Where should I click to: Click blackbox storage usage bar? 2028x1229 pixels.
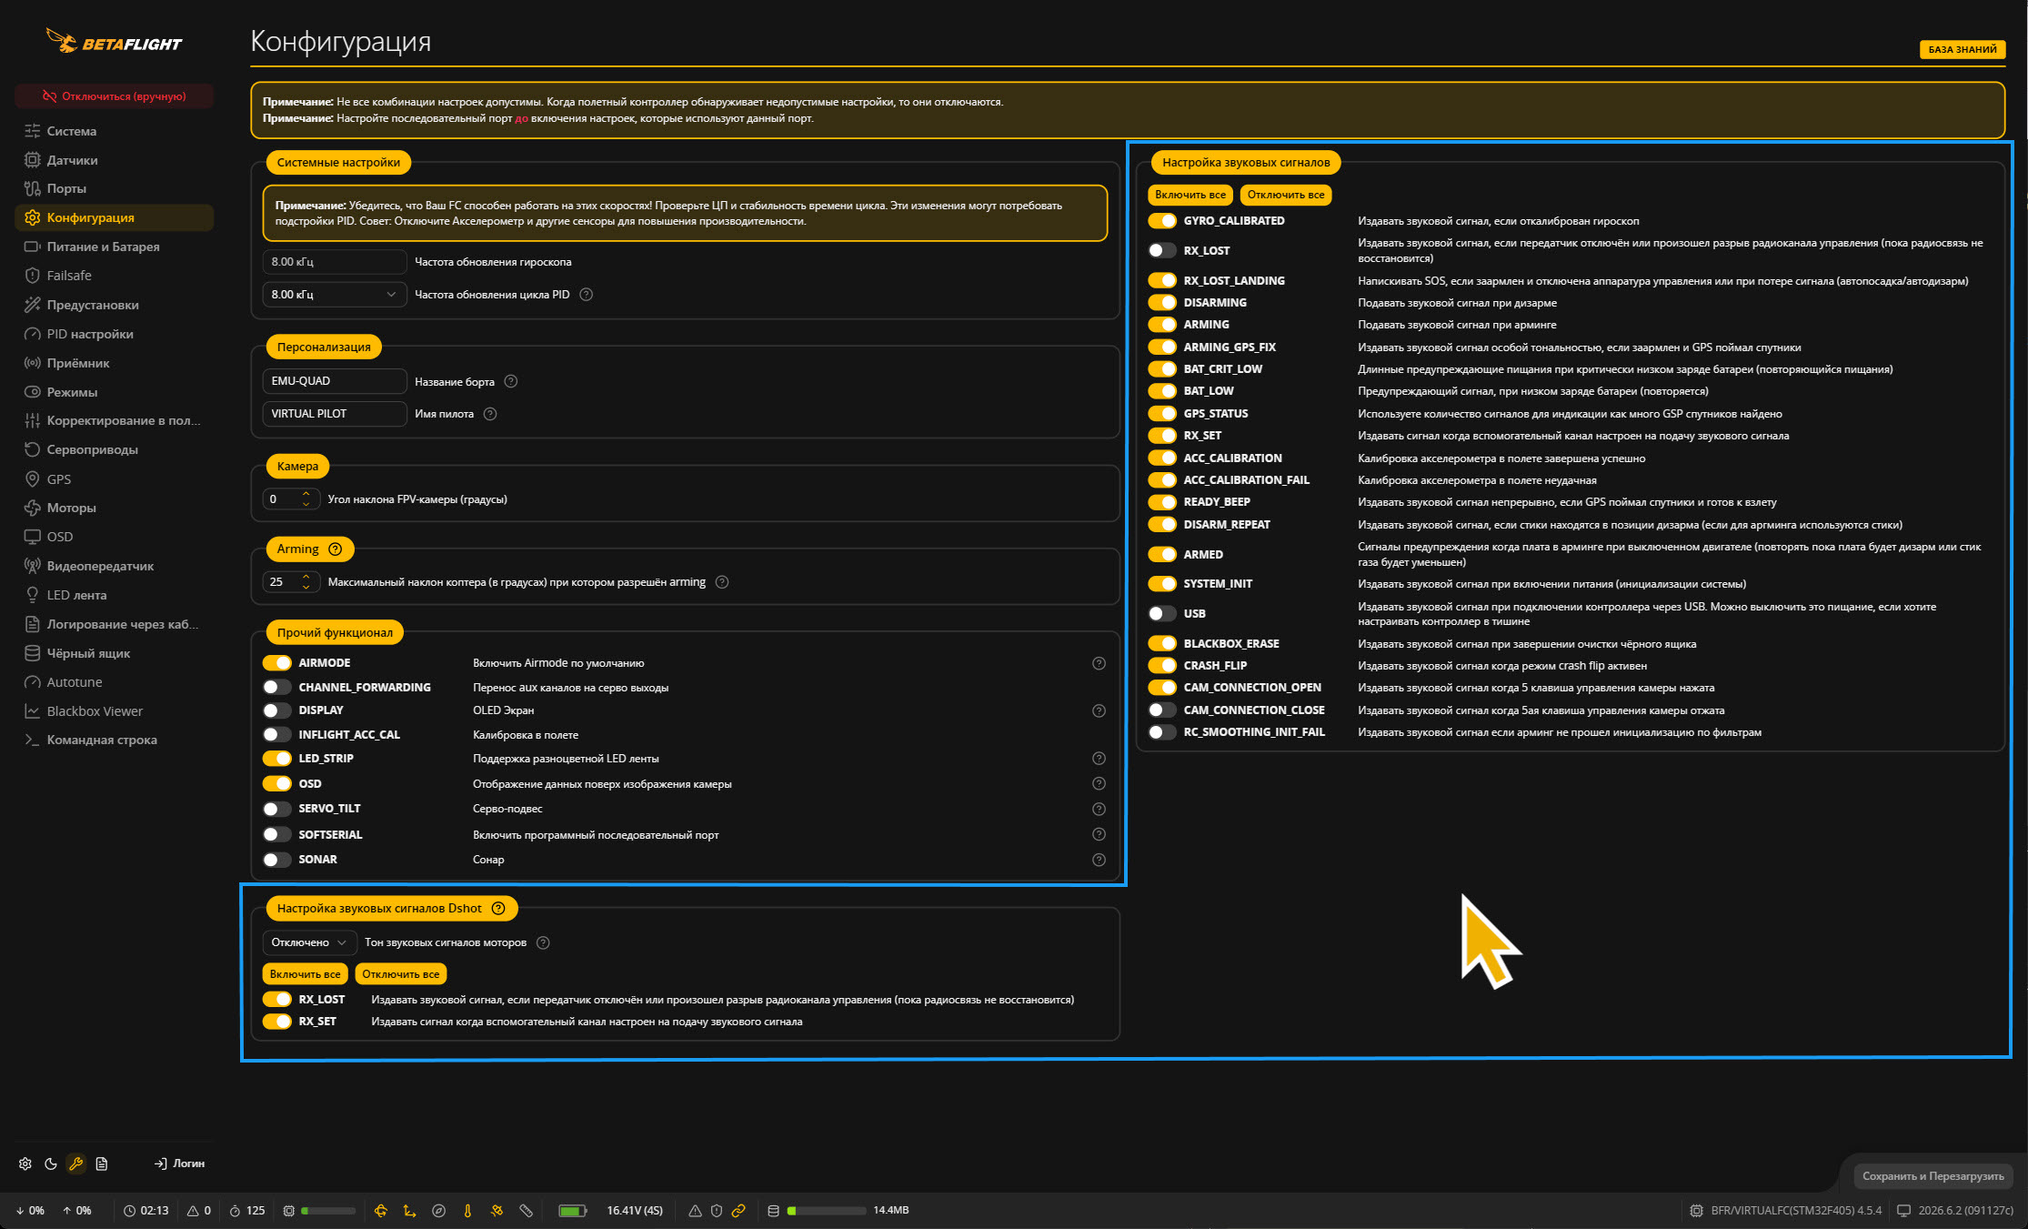(x=827, y=1211)
